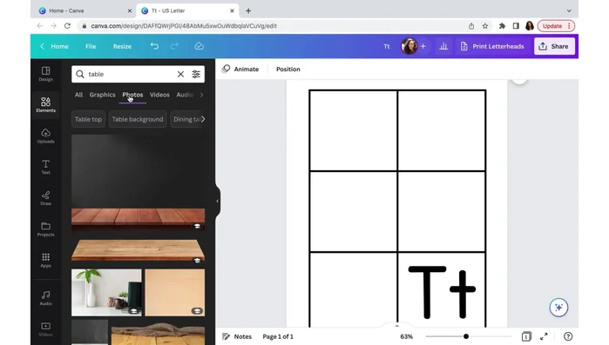
Task: Select the Table background suggestion chip
Action: (138, 119)
